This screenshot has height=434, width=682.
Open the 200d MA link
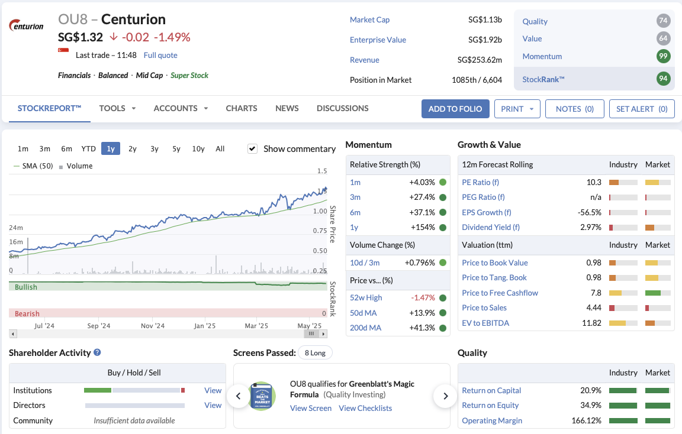[365, 328]
